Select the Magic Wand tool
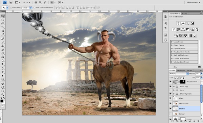 pyautogui.click(x=3, y=27)
